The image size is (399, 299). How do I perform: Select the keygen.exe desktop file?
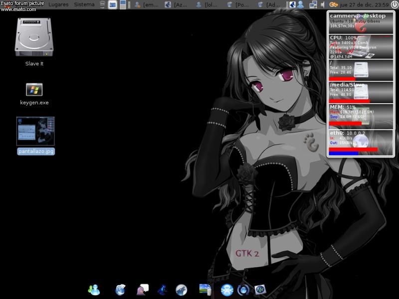(x=34, y=90)
